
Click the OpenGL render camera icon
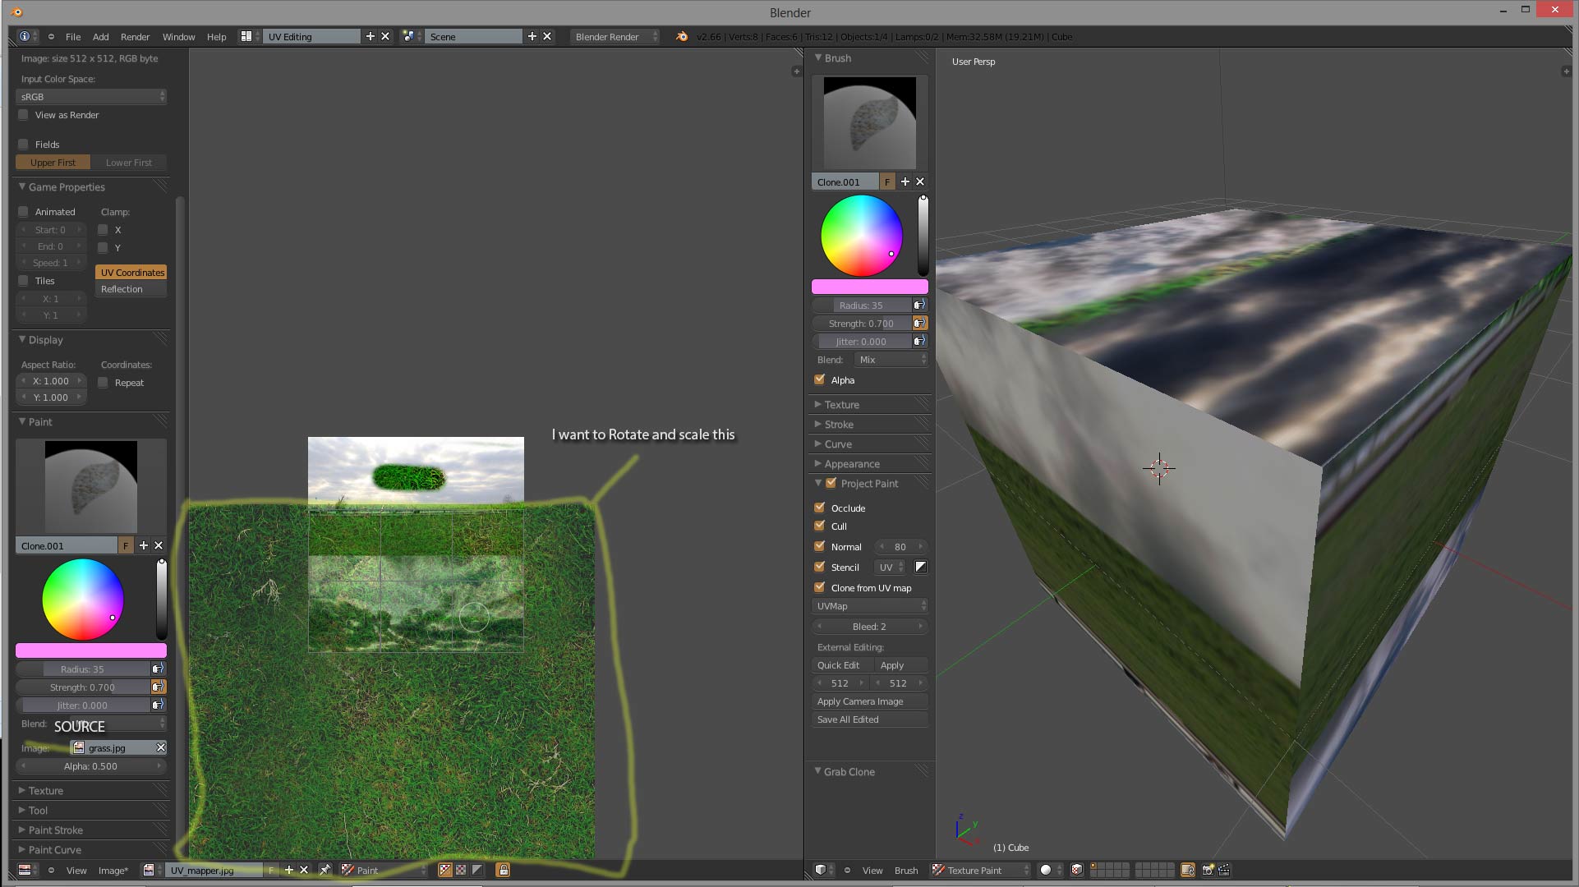(1208, 871)
